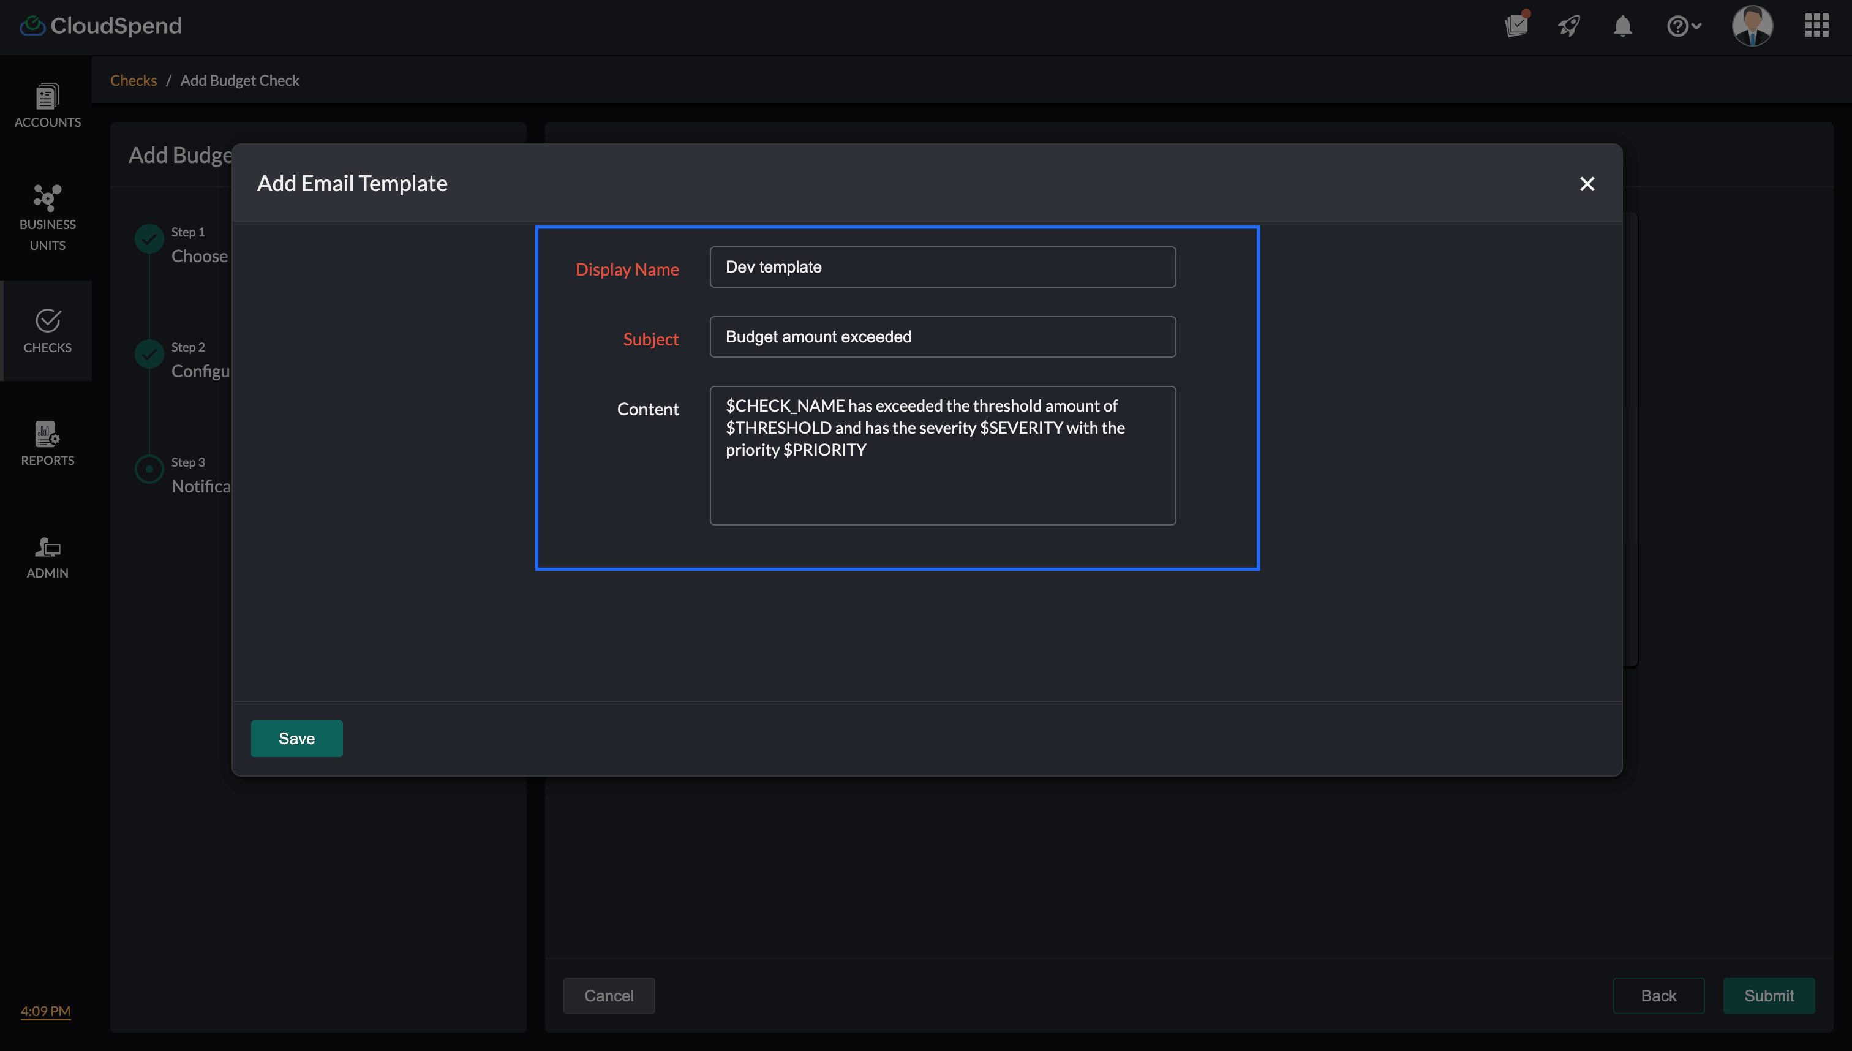1852x1051 pixels.
Task: Save the email template
Action: (x=296, y=739)
